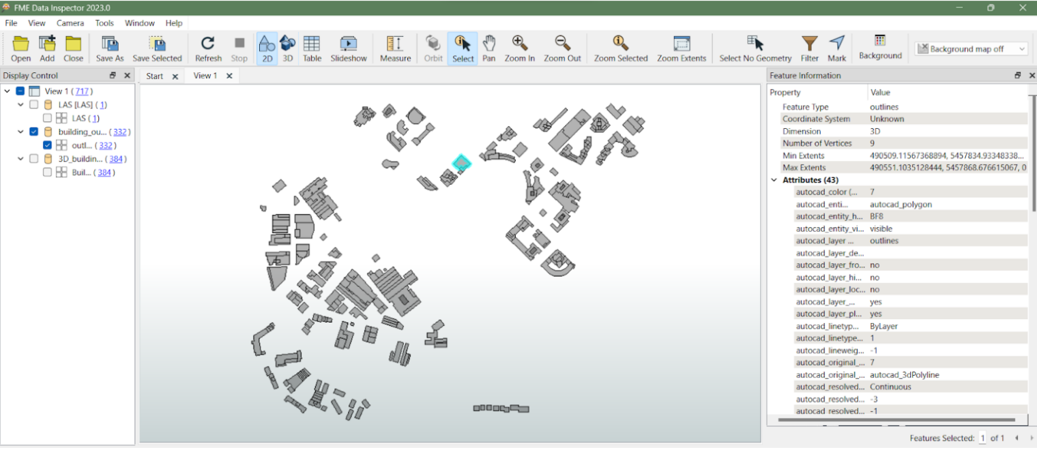Click the 3D_buildin... 384 count link
The width and height of the screenshot is (1037, 450).
116,159
